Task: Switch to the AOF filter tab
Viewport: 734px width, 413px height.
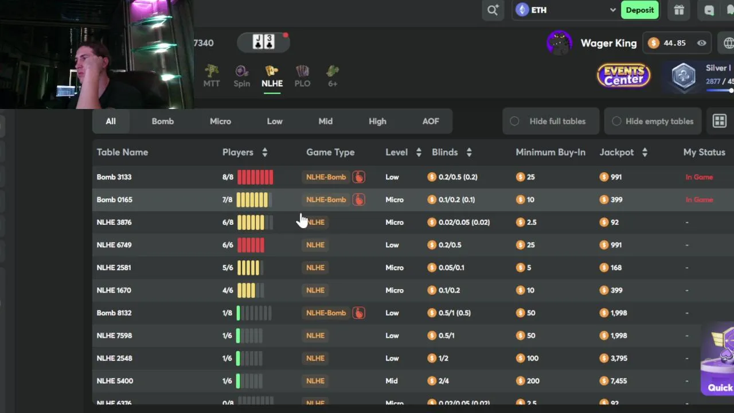Action: pos(431,121)
